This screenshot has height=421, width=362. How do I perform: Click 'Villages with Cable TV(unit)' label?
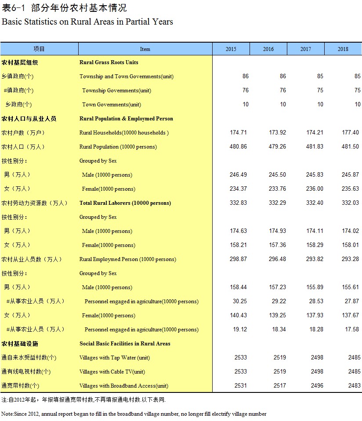coord(112,372)
